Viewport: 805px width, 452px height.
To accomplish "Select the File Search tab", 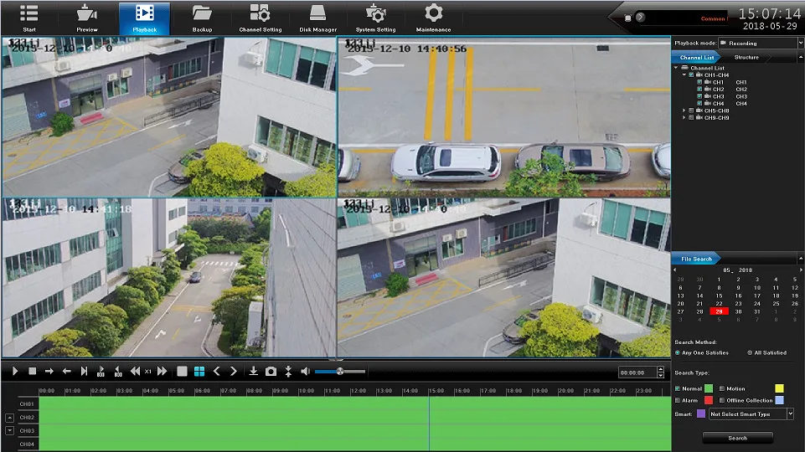I will coord(696,259).
